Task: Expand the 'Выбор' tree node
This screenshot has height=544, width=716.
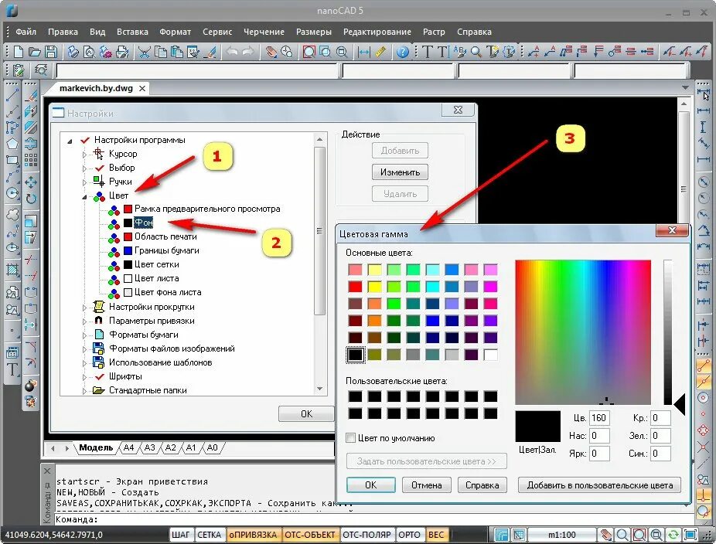Action: pyautogui.click(x=84, y=168)
